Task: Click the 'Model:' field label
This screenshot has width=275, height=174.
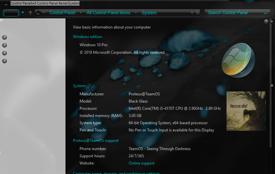Action: pos(85,101)
